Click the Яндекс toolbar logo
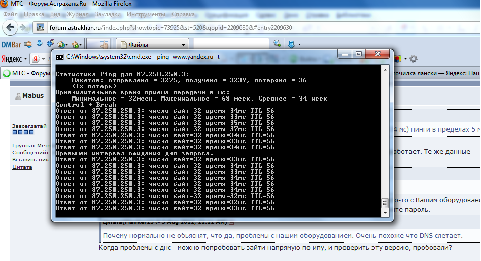The height and width of the screenshot is (261, 481). click(12, 58)
